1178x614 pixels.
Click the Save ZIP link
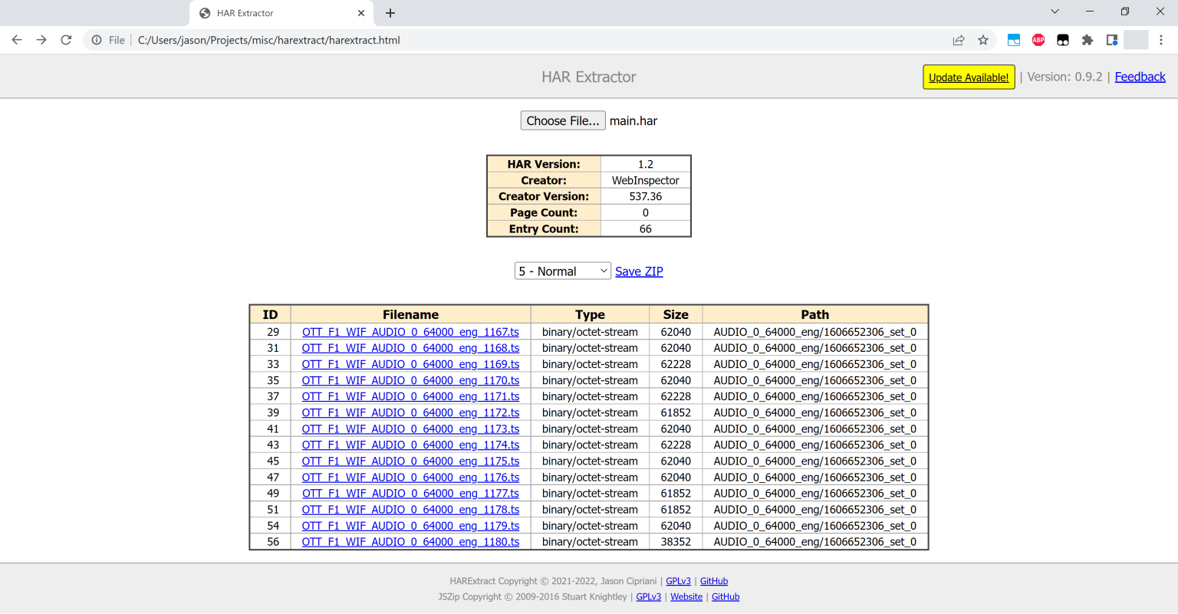coord(639,271)
